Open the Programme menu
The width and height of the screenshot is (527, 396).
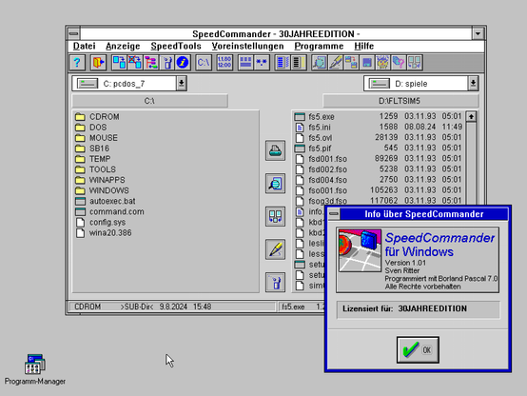click(x=319, y=46)
